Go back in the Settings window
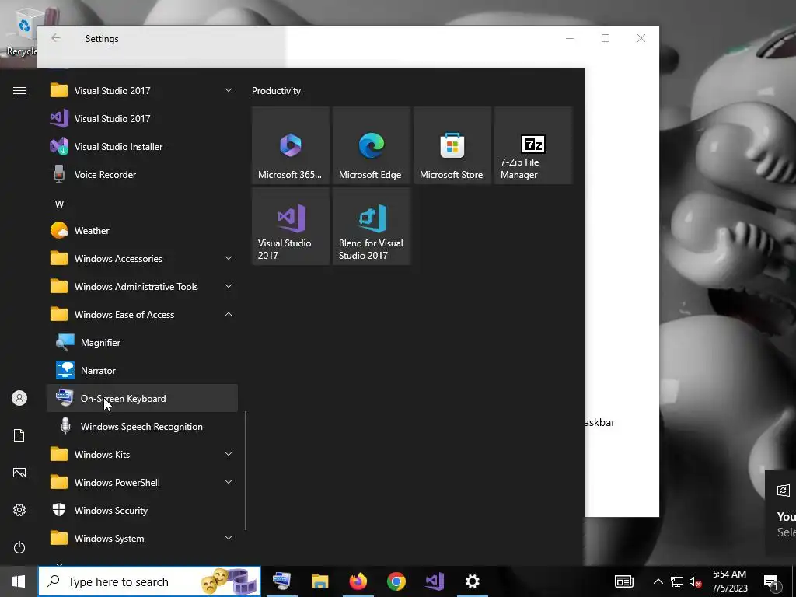The width and height of the screenshot is (796, 597). pos(56,38)
